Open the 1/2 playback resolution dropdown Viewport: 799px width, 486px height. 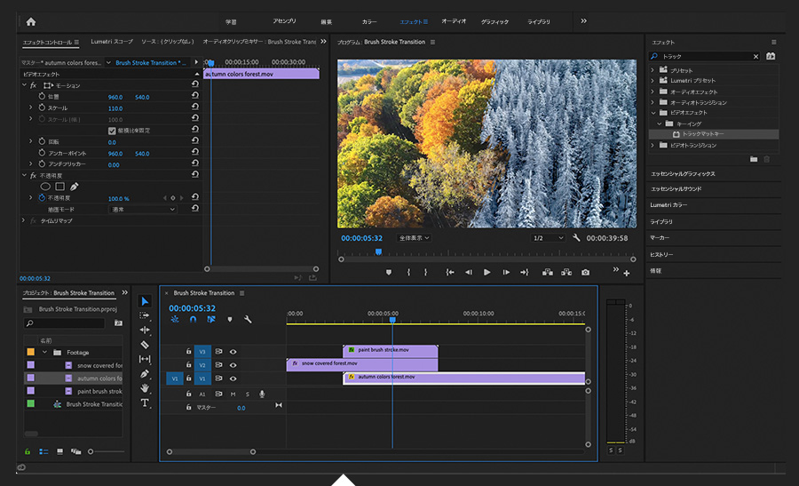click(x=548, y=238)
